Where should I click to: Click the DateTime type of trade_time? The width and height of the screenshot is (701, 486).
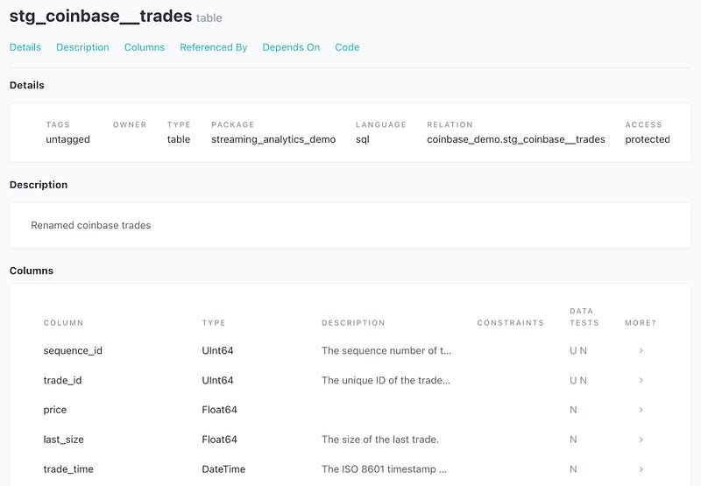(x=223, y=469)
